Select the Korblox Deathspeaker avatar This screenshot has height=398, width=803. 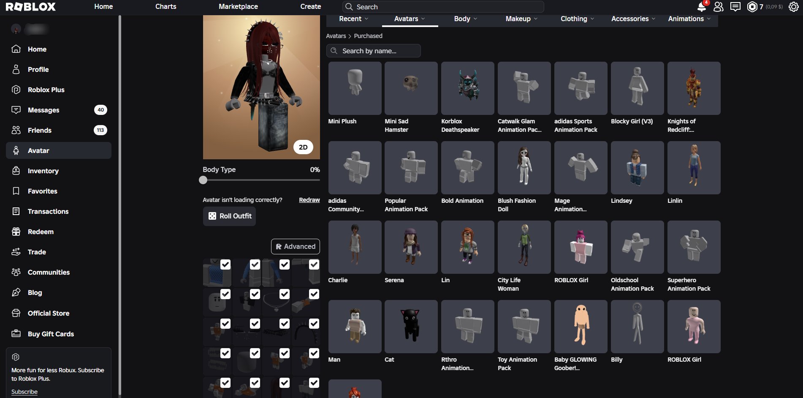click(468, 88)
